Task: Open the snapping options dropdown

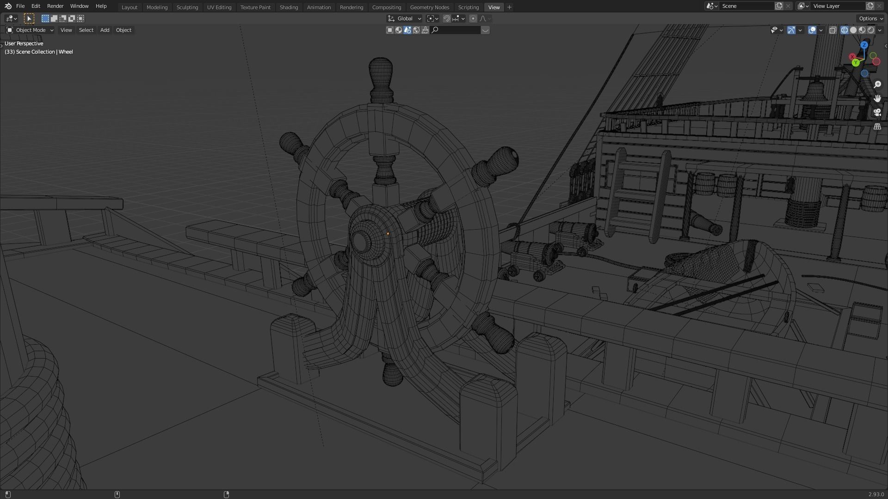Action: (x=458, y=18)
